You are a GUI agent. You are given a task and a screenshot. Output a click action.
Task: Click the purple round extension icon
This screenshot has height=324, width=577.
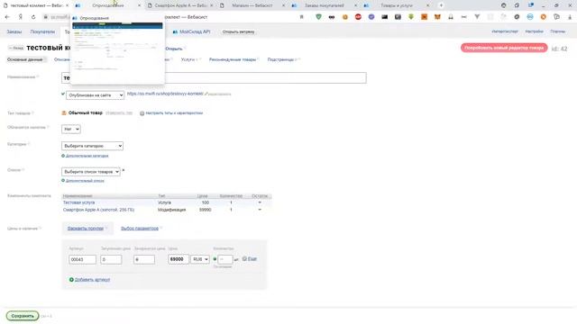point(371,17)
